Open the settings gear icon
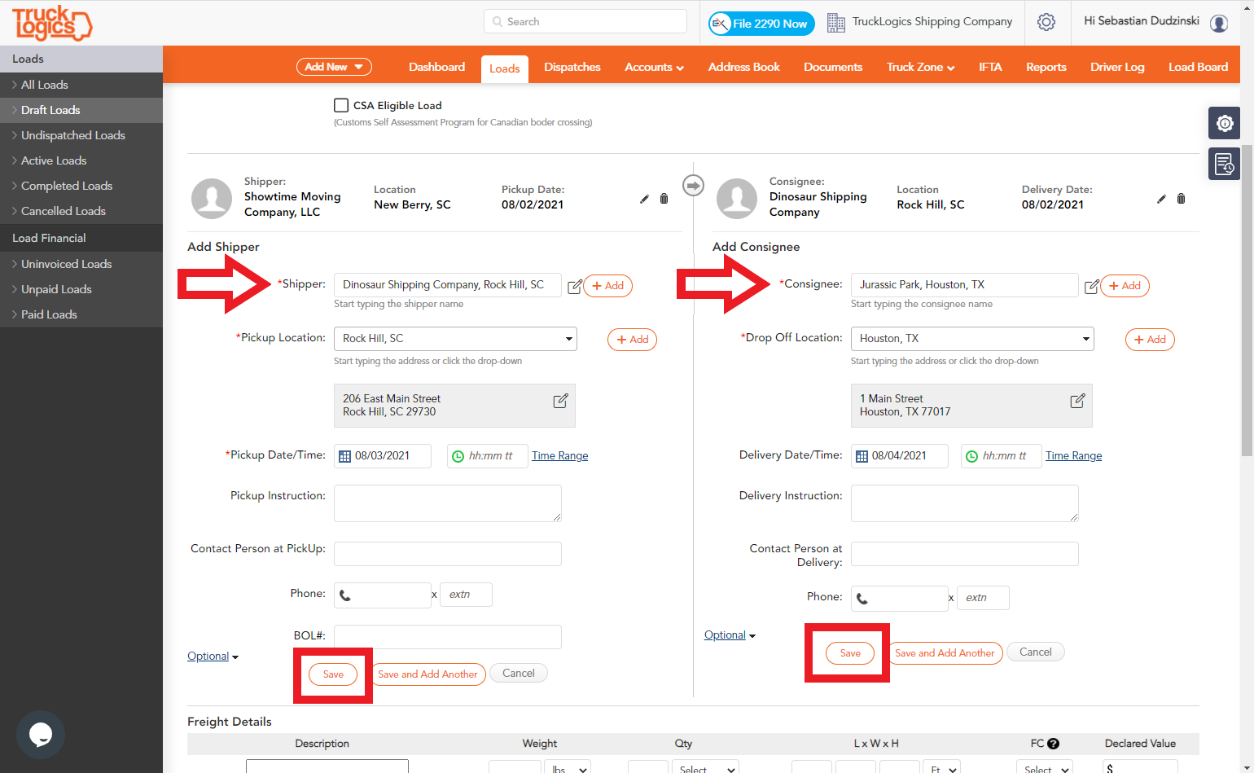Image resolution: width=1254 pixels, height=773 pixels. tap(1046, 22)
